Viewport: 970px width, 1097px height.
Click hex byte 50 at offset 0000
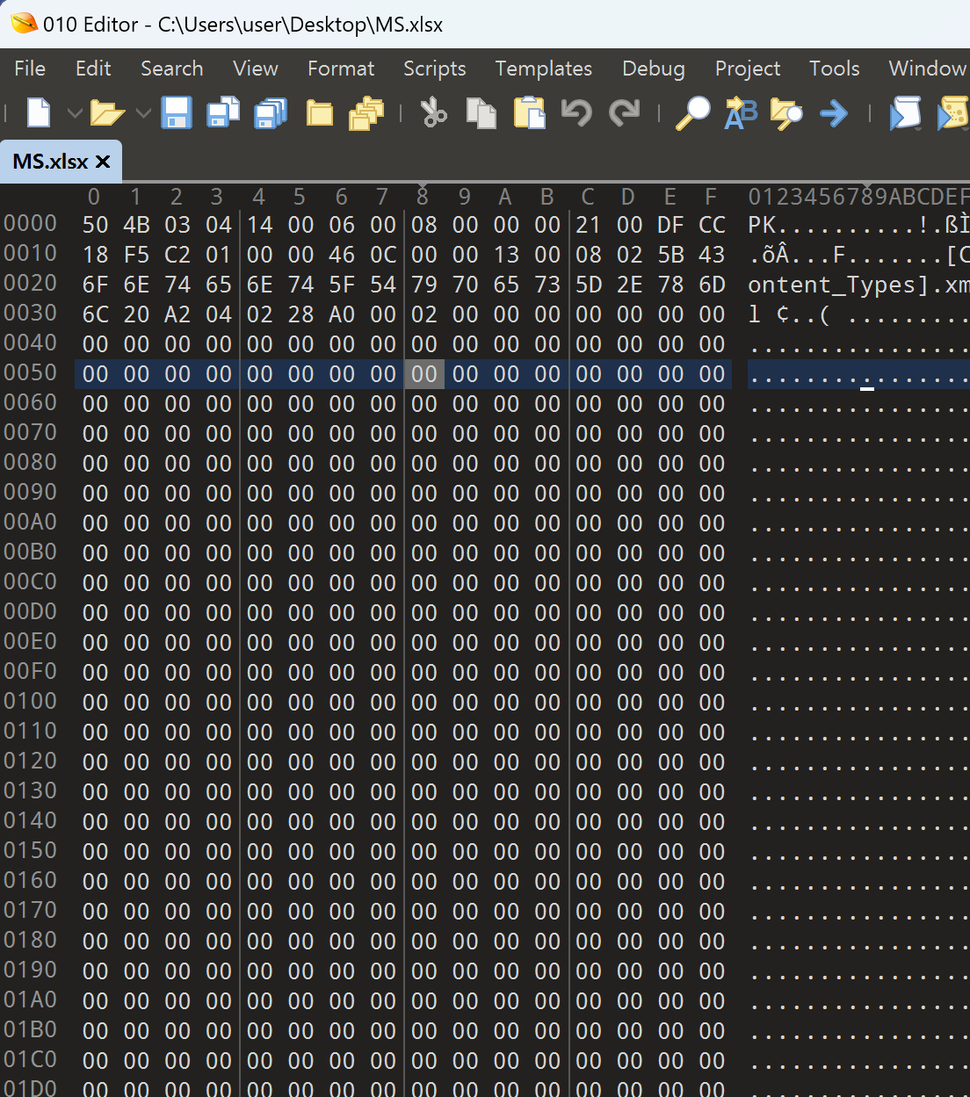pyautogui.click(x=95, y=225)
